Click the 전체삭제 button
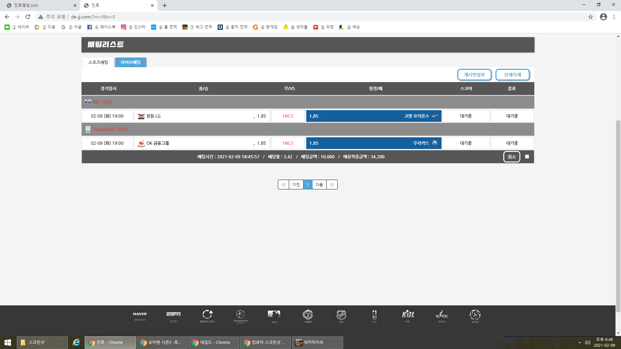 [512, 75]
